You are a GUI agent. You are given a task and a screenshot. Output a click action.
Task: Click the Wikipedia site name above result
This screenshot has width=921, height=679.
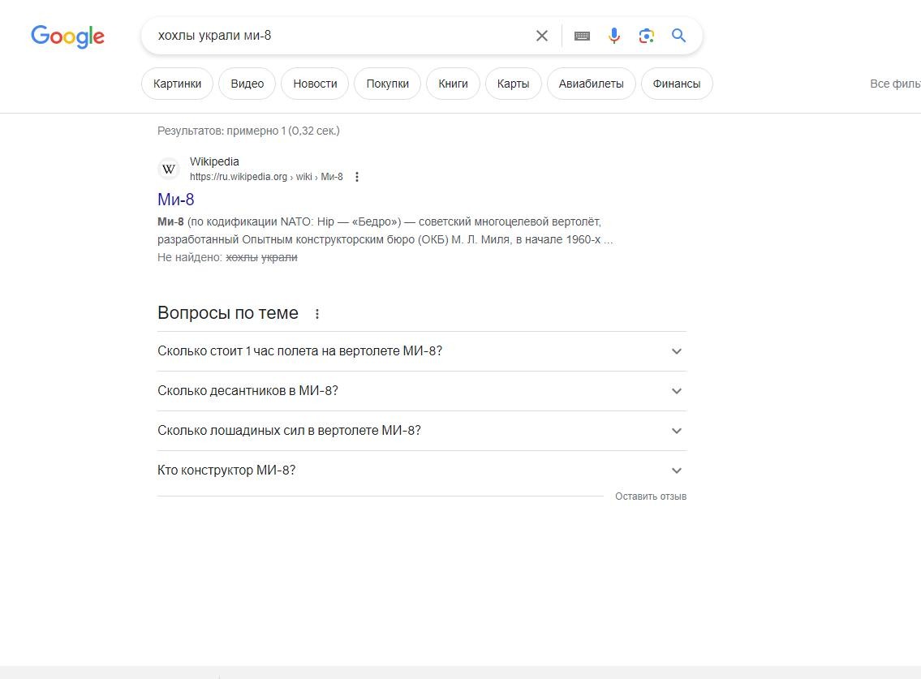(214, 161)
